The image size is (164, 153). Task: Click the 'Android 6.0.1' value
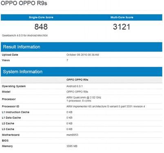[x=75, y=86]
